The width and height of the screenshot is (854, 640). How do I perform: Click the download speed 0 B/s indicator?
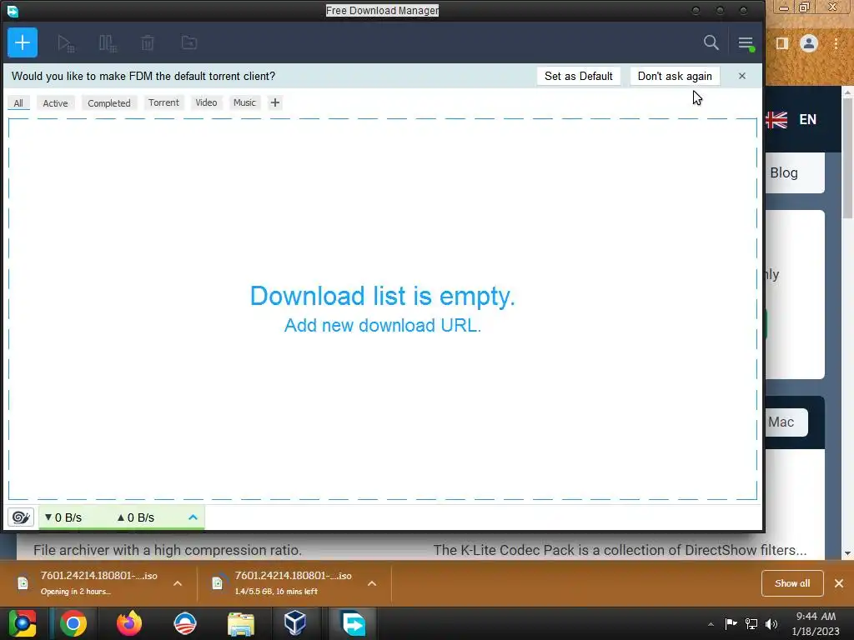[x=63, y=517]
